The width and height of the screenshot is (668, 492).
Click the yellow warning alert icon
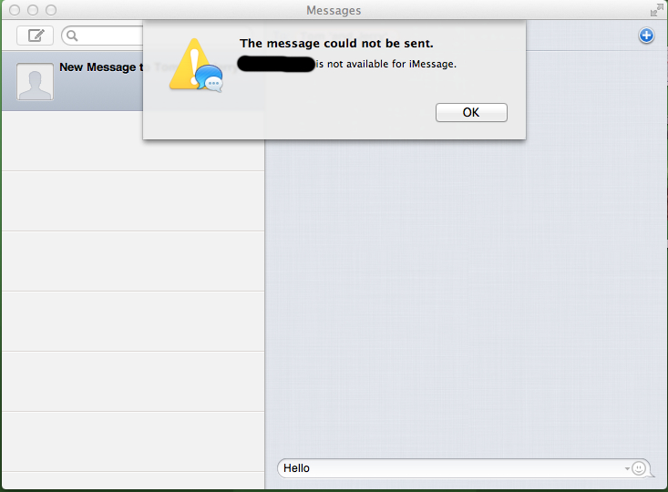(x=190, y=64)
